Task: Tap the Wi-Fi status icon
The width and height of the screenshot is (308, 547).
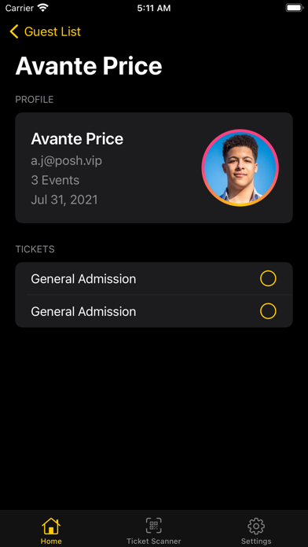Action: (x=43, y=8)
